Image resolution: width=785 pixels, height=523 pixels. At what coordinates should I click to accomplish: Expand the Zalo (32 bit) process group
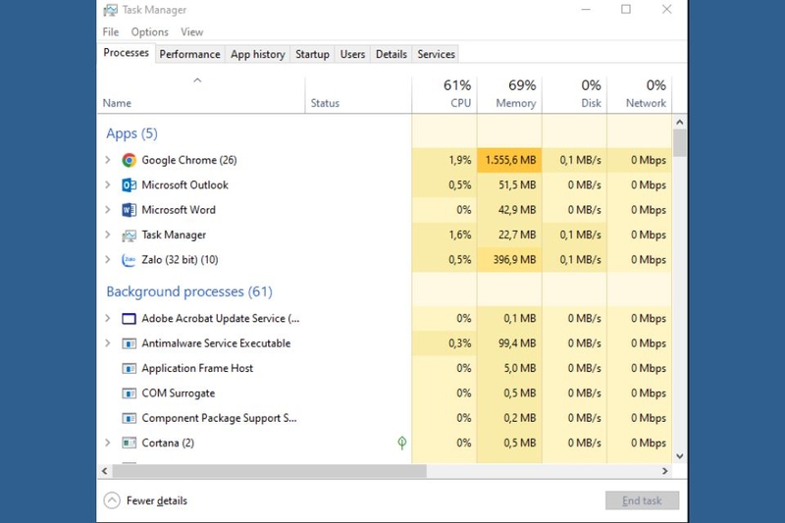[x=108, y=260]
